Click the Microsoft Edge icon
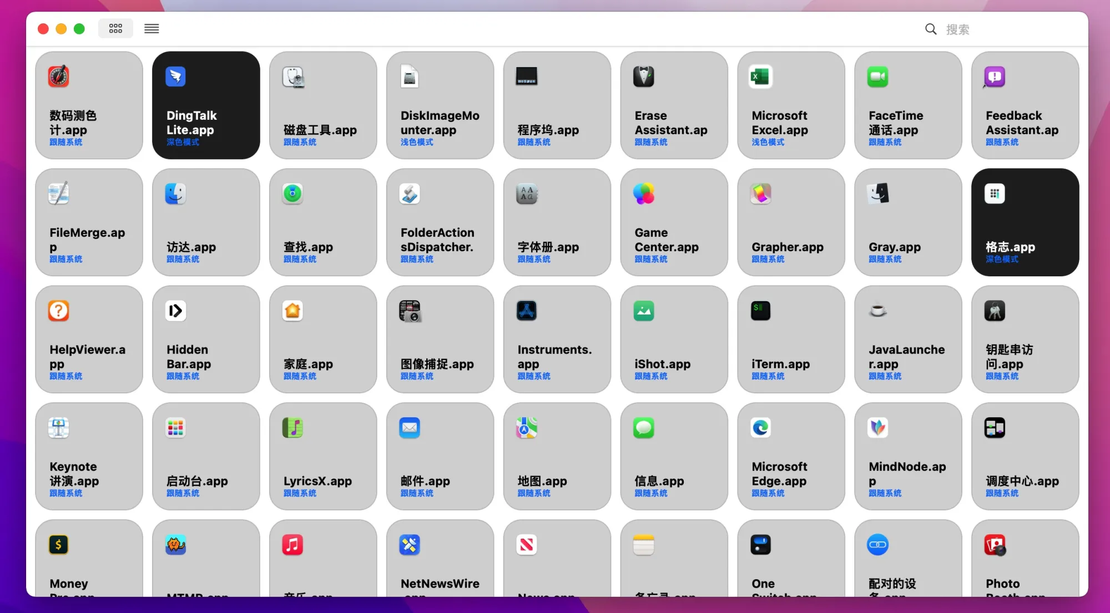The height and width of the screenshot is (613, 1110). click(760, 428)
